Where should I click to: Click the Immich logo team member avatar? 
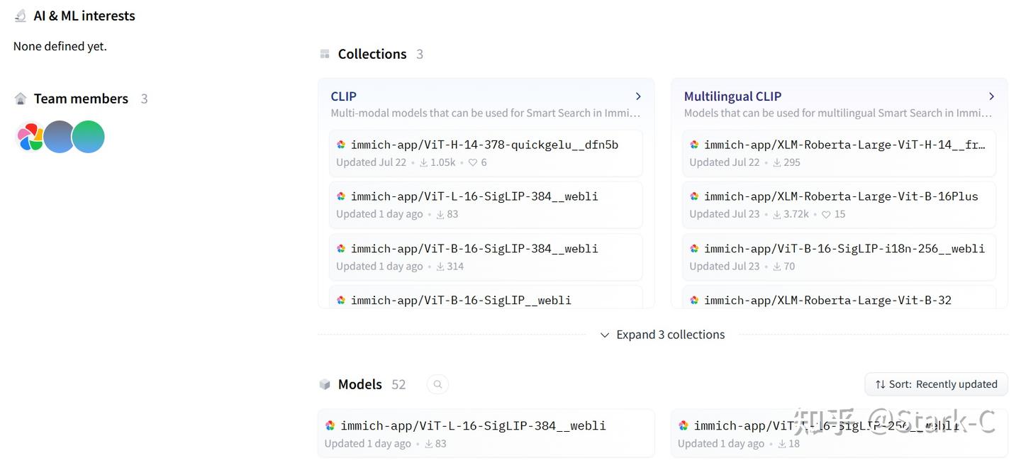(x=30, y=137)
